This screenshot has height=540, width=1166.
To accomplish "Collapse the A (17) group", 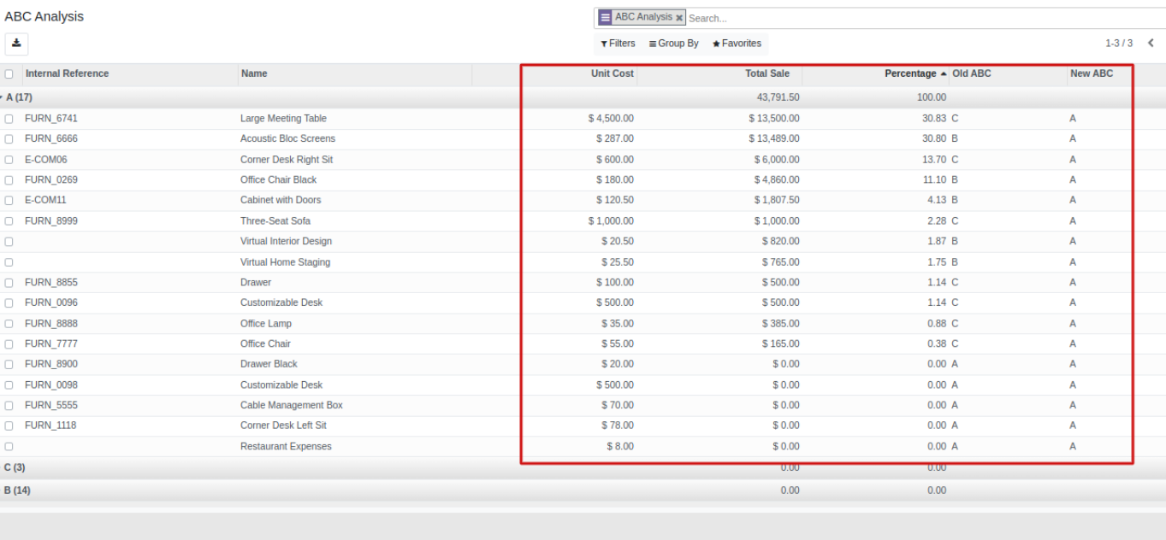I will coord(19,97).
